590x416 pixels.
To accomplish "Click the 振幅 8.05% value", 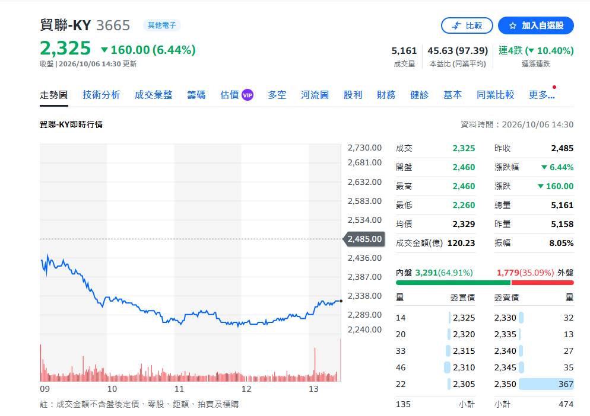I will click(x=562, y=243).
